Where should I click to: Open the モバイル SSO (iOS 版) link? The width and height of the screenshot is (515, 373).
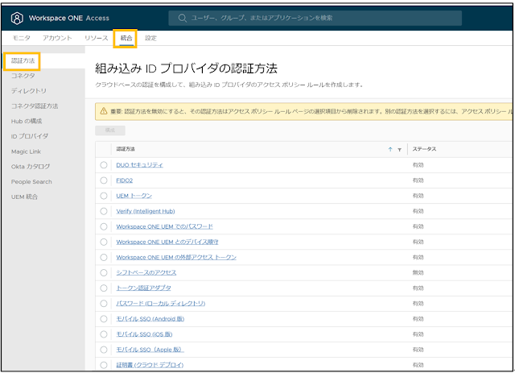145,334
